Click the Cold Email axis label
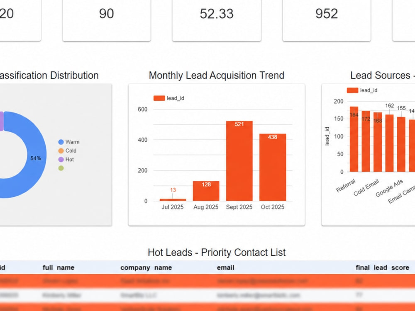 [366, 187]
